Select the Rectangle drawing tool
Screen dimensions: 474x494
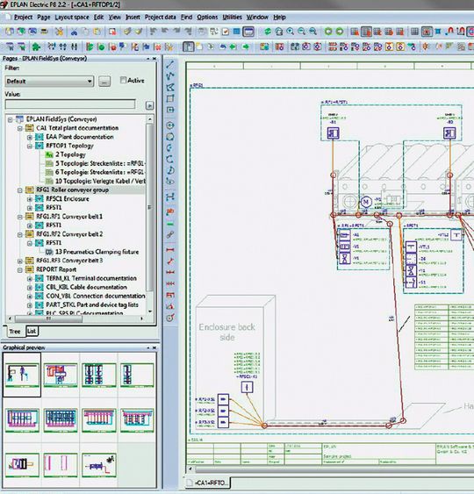point(170,98)
